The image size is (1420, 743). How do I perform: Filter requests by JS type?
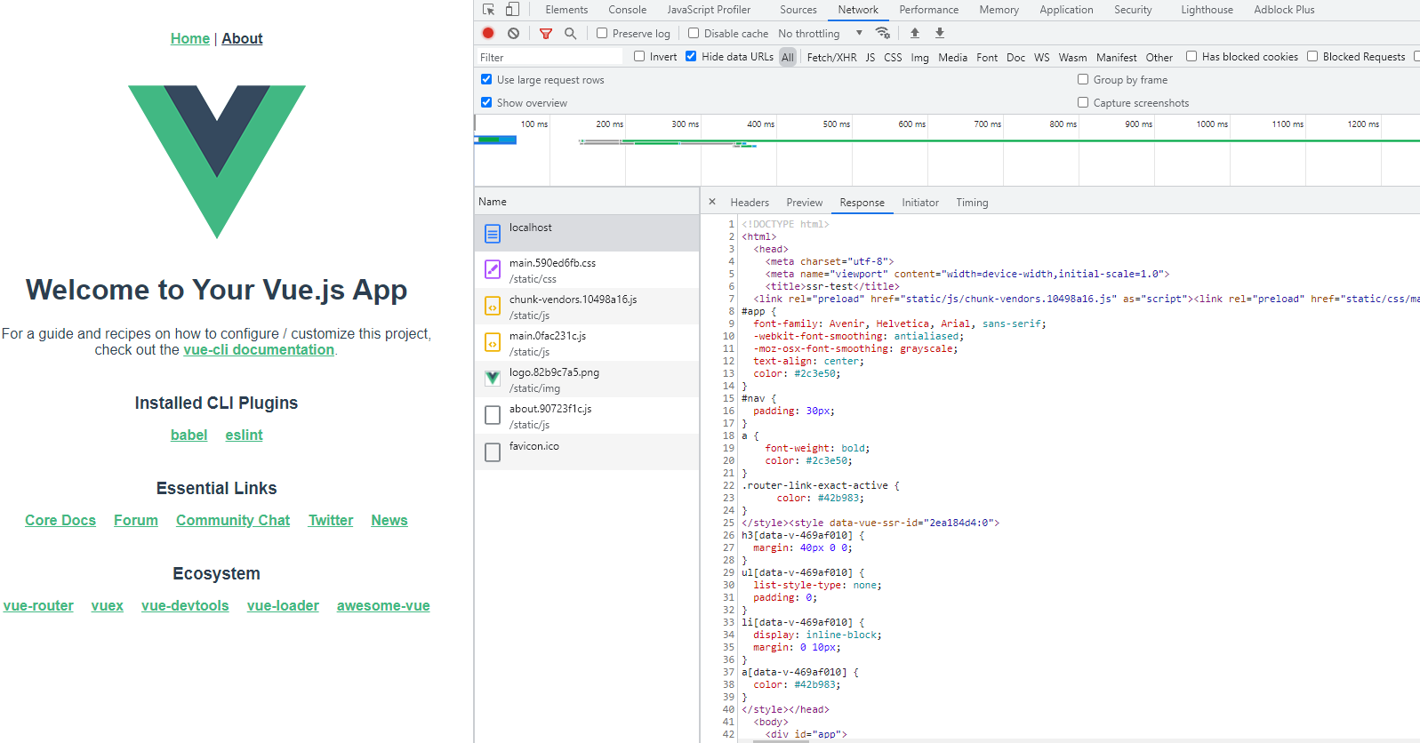pos(870,57)
